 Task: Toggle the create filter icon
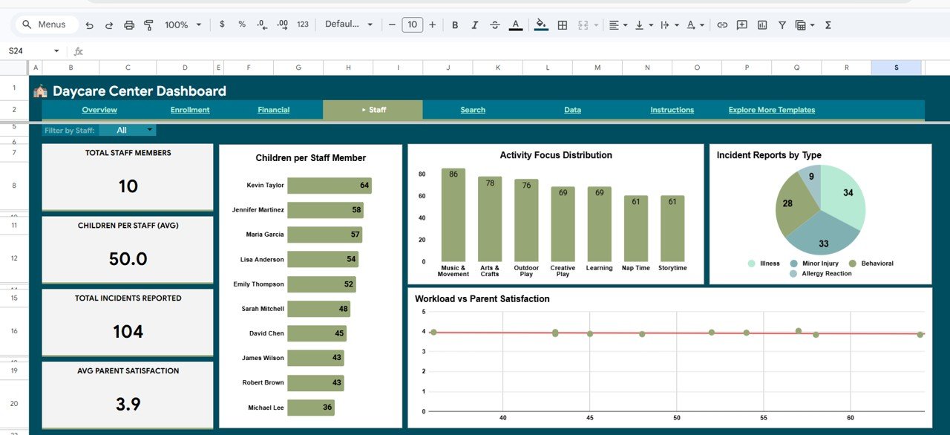tap(782, 25)
